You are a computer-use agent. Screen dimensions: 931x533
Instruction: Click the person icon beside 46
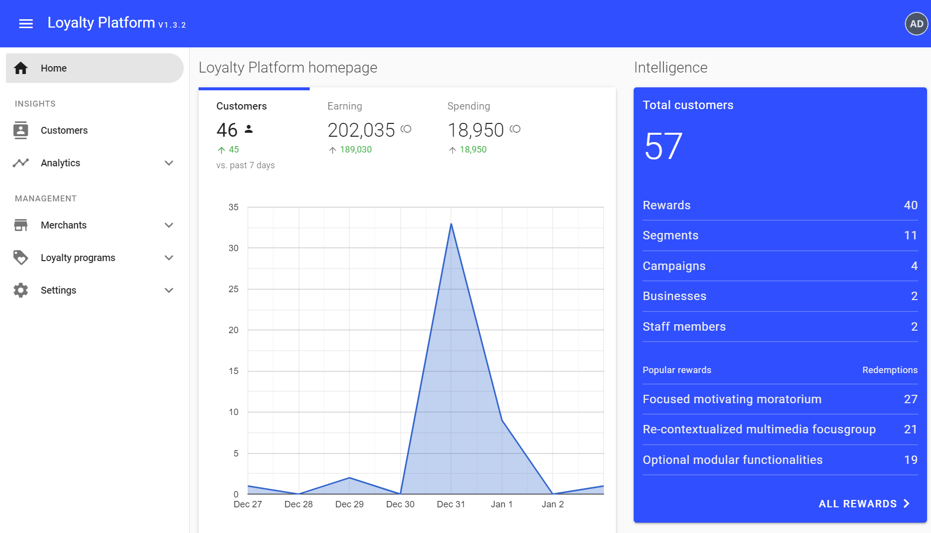(x=249, y=129)
